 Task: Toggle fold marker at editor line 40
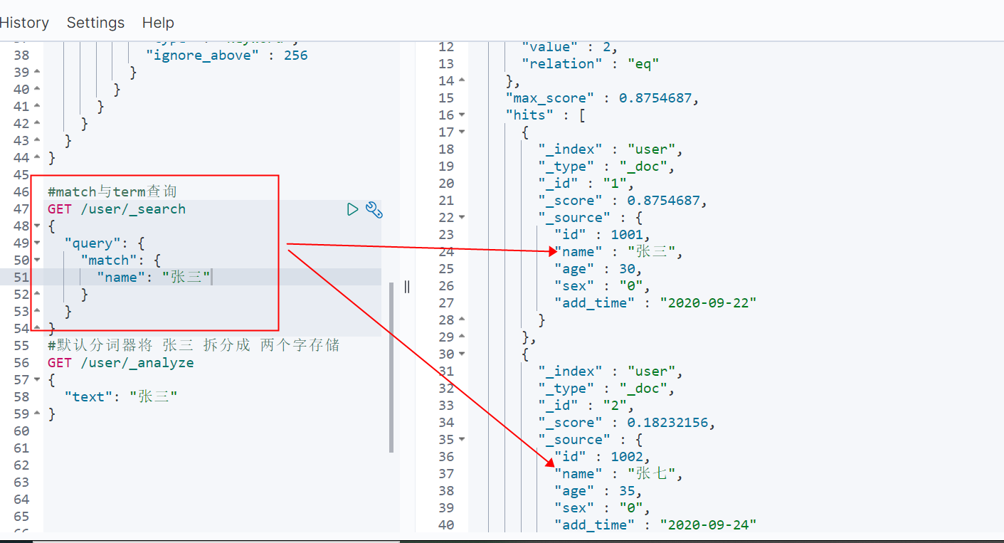pyautogui.click(x=37, y=90)
